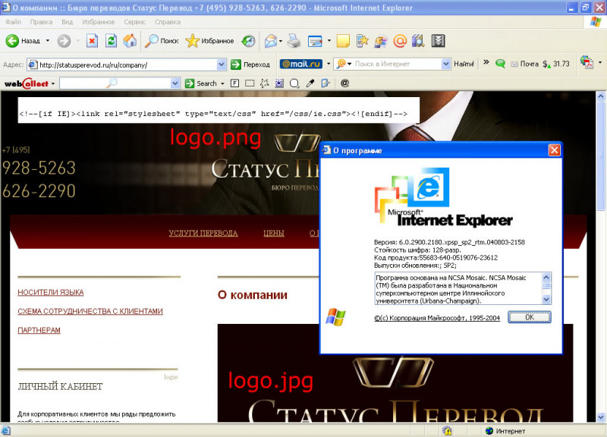Open the PDF converter dropdown arrow
The width and height of the screenshot is (607, 437).
pyautogui.click(x=600, y=62)
